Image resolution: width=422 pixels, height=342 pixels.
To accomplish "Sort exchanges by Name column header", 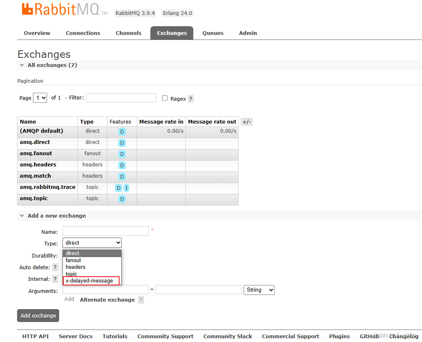I will (x=28, y=122).
